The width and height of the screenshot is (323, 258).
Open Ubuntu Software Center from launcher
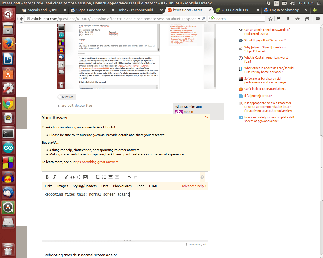click(8, 74)
